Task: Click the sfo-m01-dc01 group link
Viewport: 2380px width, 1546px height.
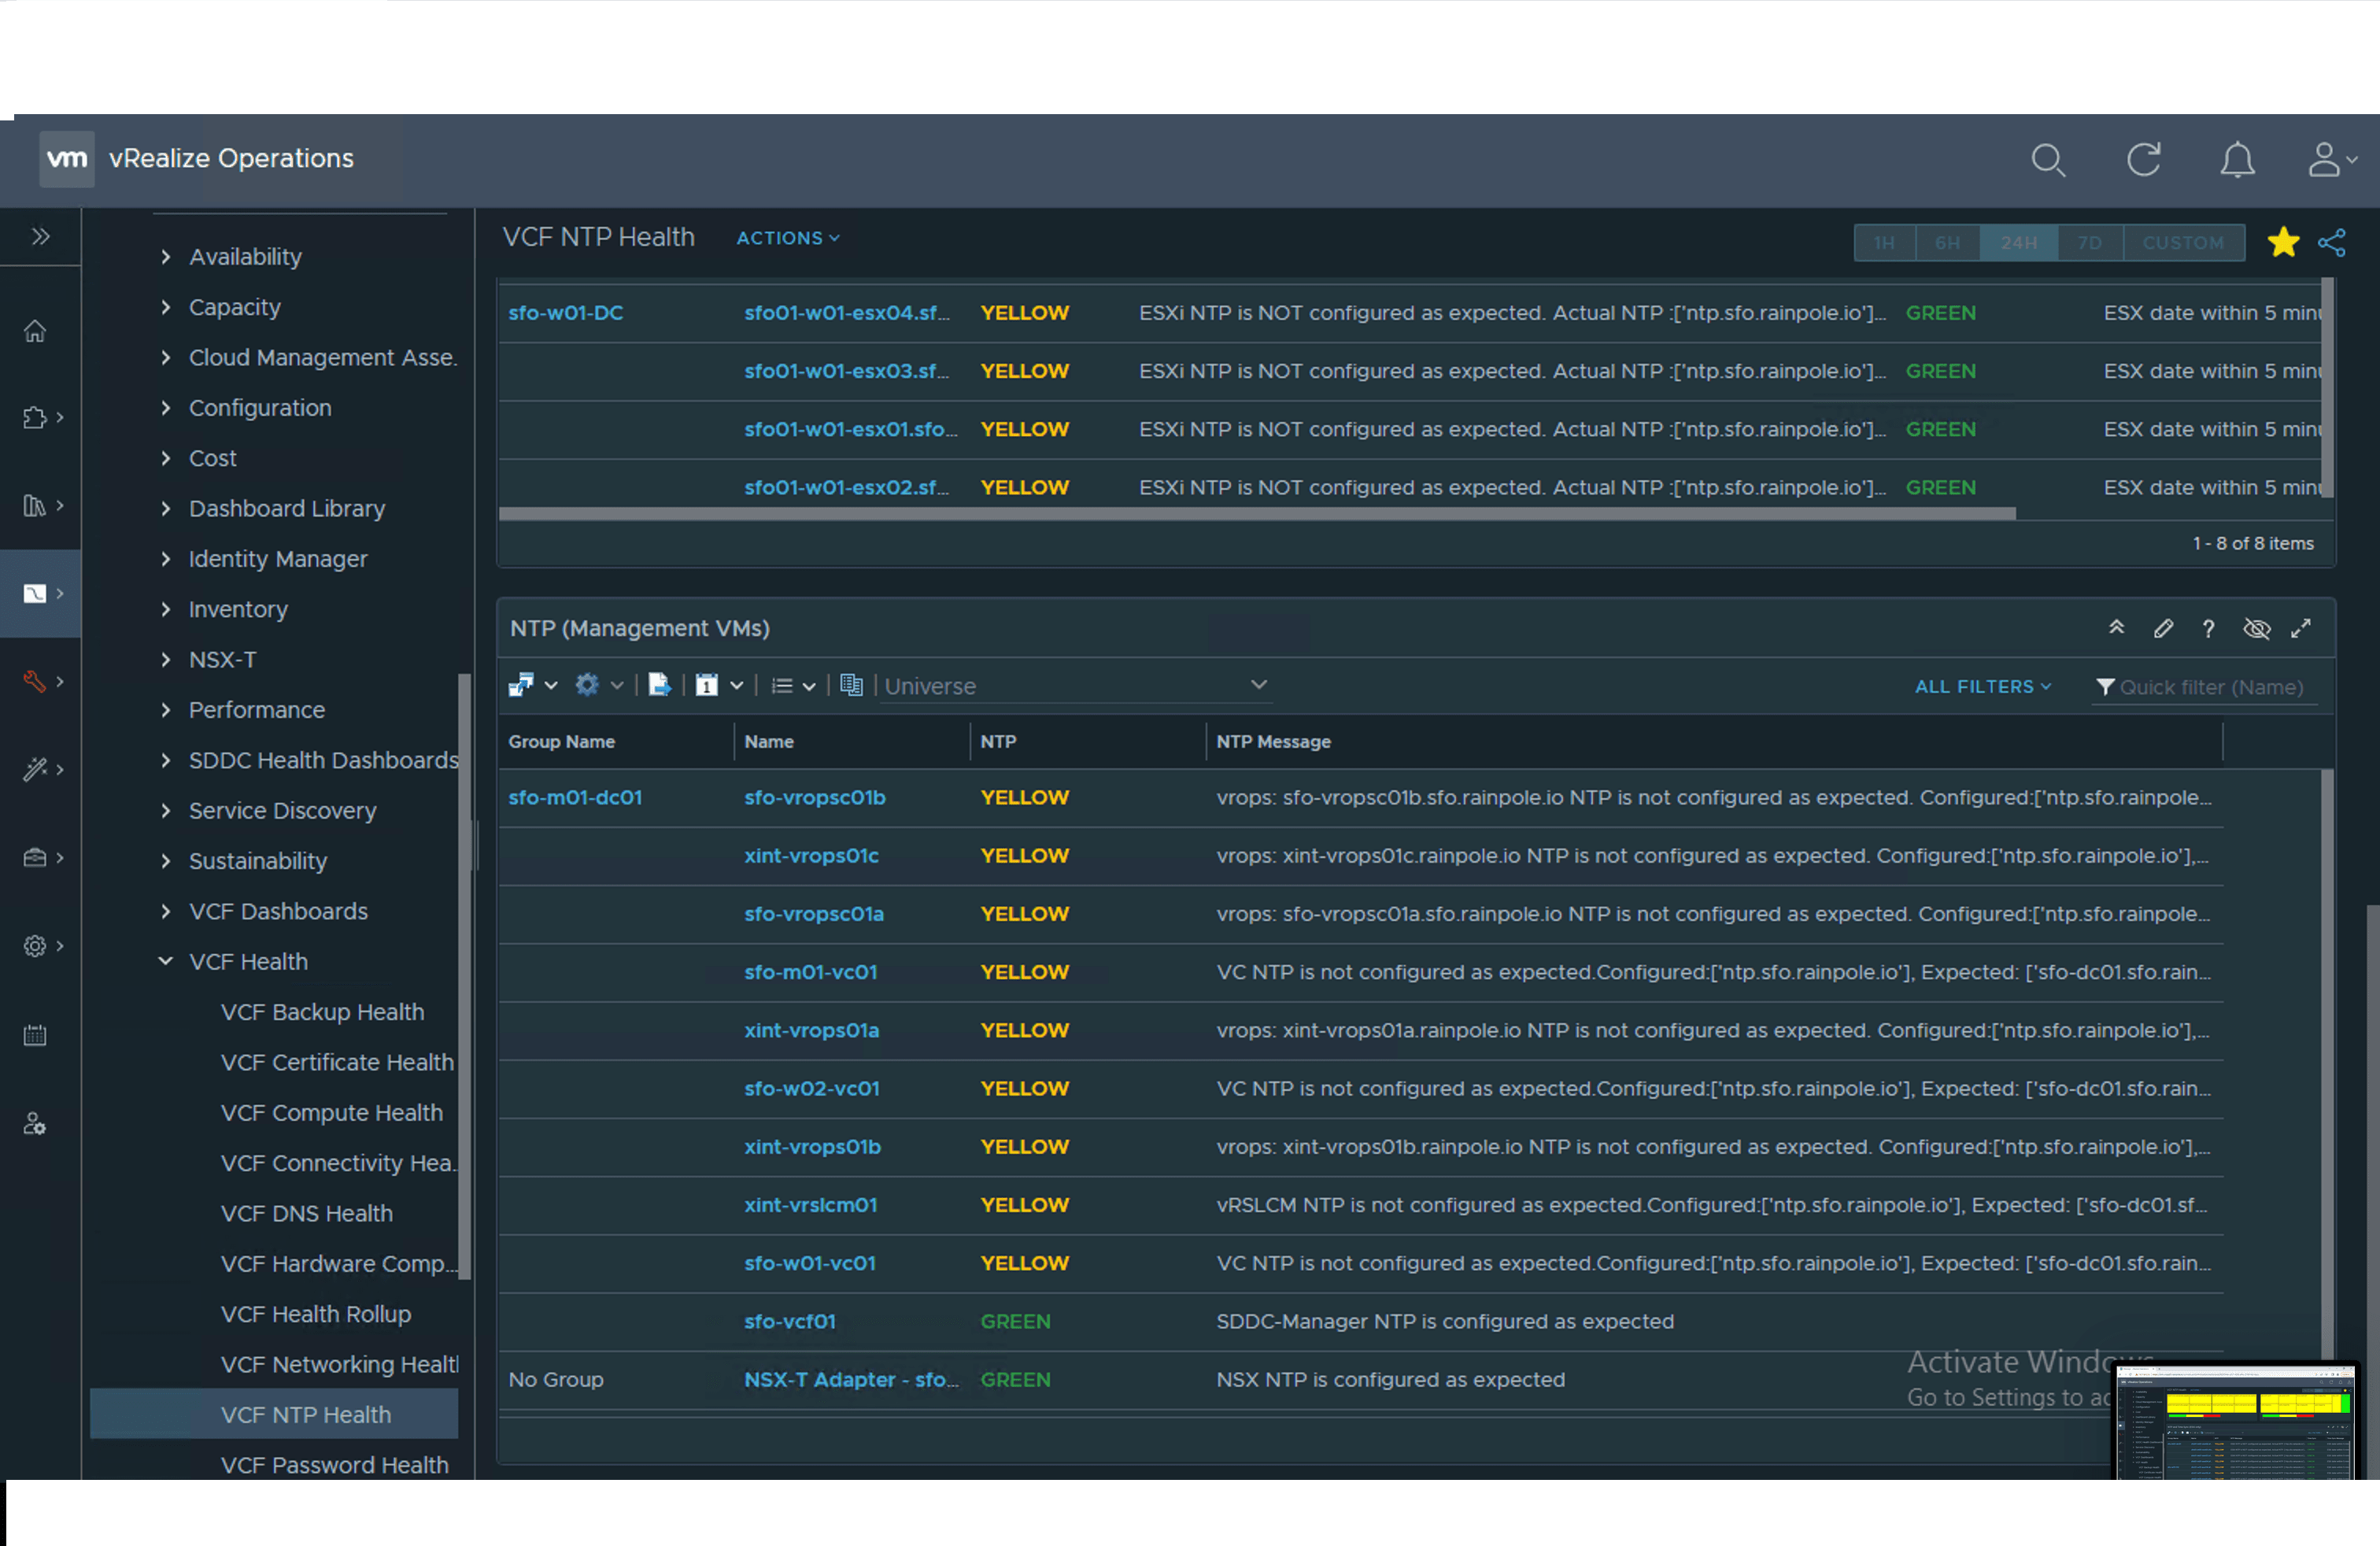Action: pos(575,797)
